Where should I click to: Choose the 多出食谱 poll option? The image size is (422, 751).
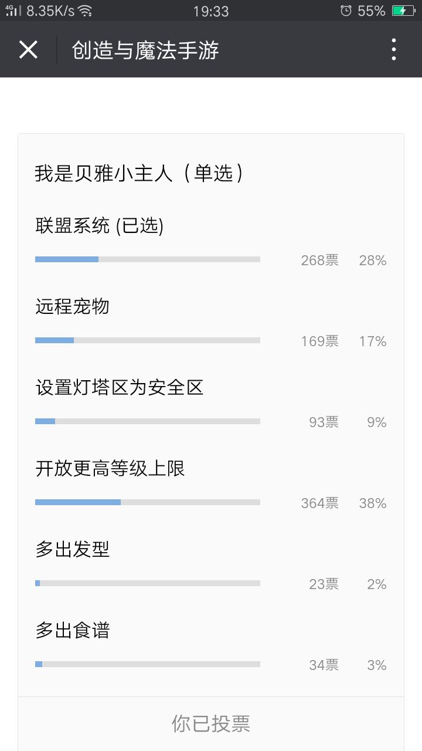(72, 630)
